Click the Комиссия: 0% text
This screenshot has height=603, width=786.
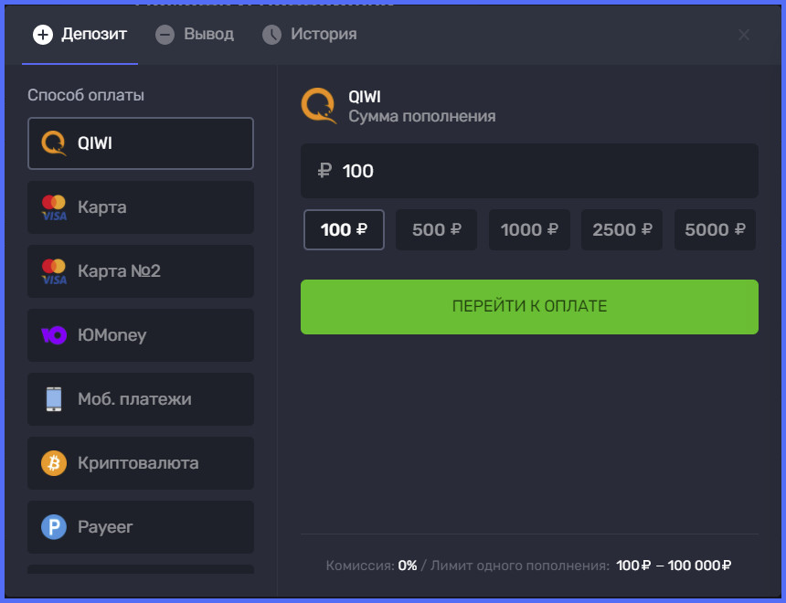click(371, 566)
